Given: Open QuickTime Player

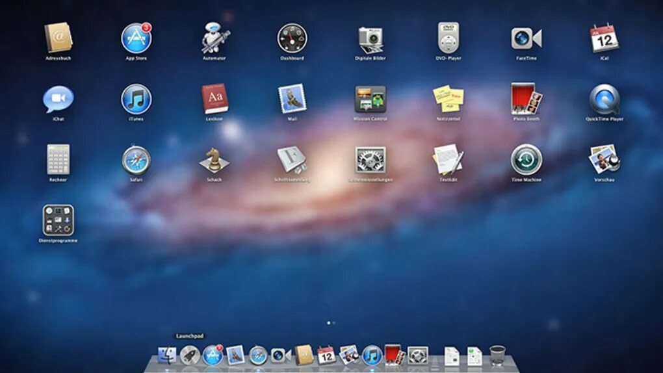Looking at the screenshot, I should click(x=604, y=100).
